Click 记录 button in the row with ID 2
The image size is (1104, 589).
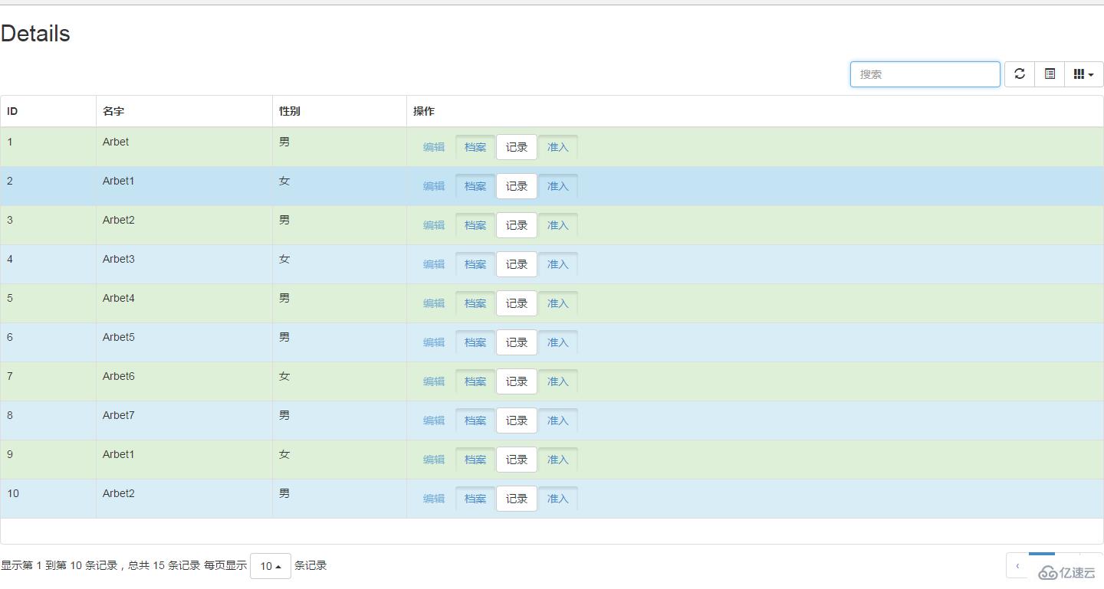pyautogui.click(x=517, y=186)
